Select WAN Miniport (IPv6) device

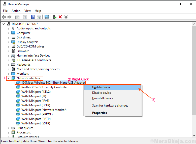(x=35, y=101)
